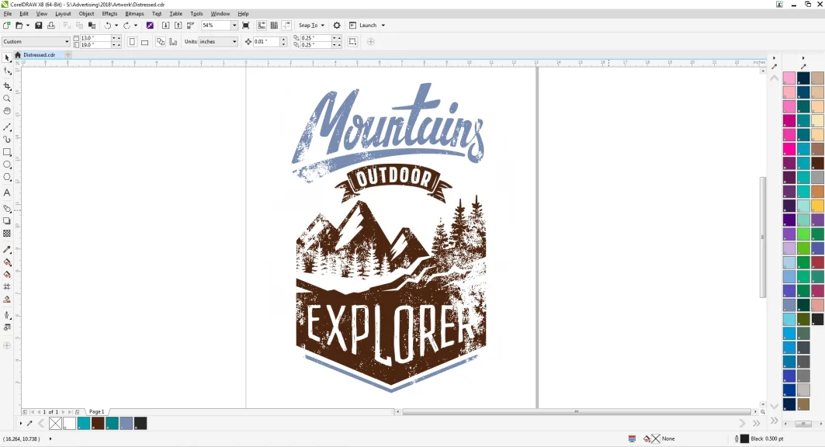Add a new document tab with plus
Viewport: 825px width, 447px height.
point(68,54)
